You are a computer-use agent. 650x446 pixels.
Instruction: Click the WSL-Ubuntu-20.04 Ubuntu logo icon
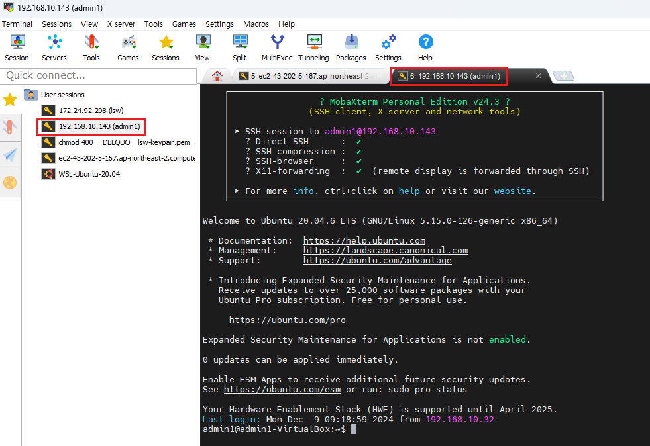tap(48, 174)
